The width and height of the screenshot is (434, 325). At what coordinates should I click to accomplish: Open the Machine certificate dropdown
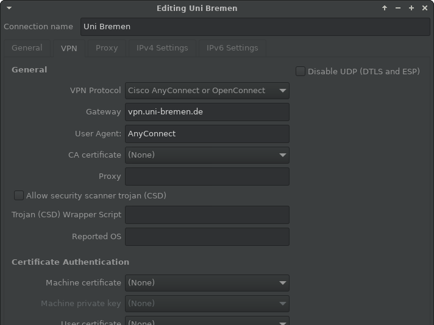[207, 283]
